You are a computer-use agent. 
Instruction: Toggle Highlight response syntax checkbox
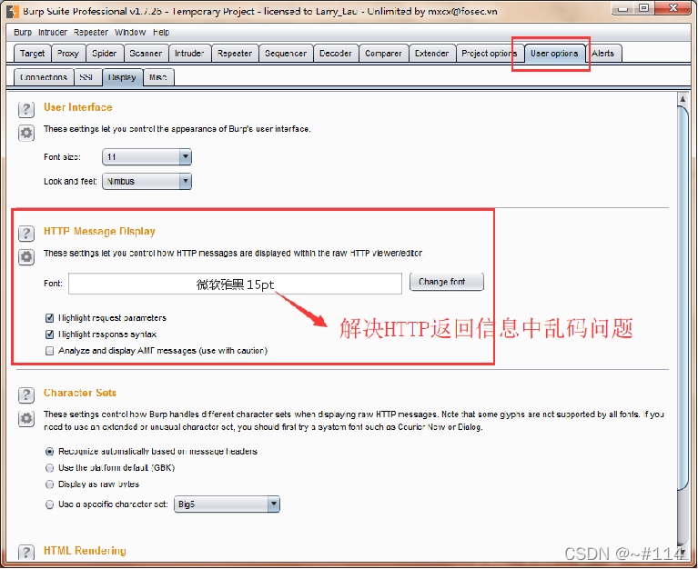tap(49, 334)
